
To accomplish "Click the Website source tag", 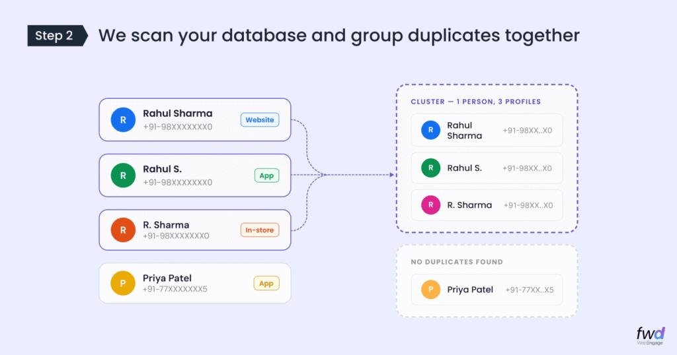I will (x=259, y=120).
